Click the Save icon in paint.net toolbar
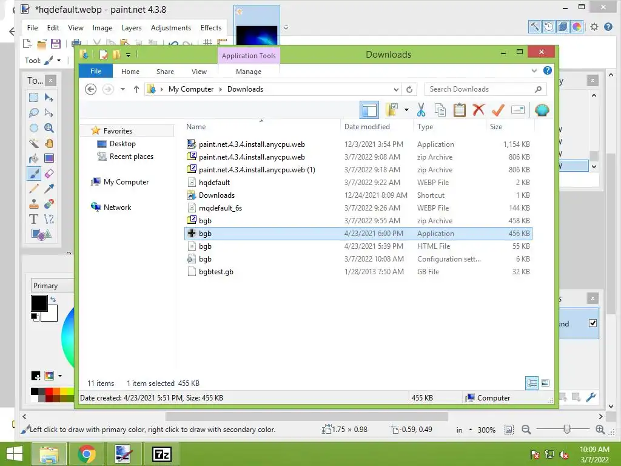This screenshot has width=621, height=466. 55,44
